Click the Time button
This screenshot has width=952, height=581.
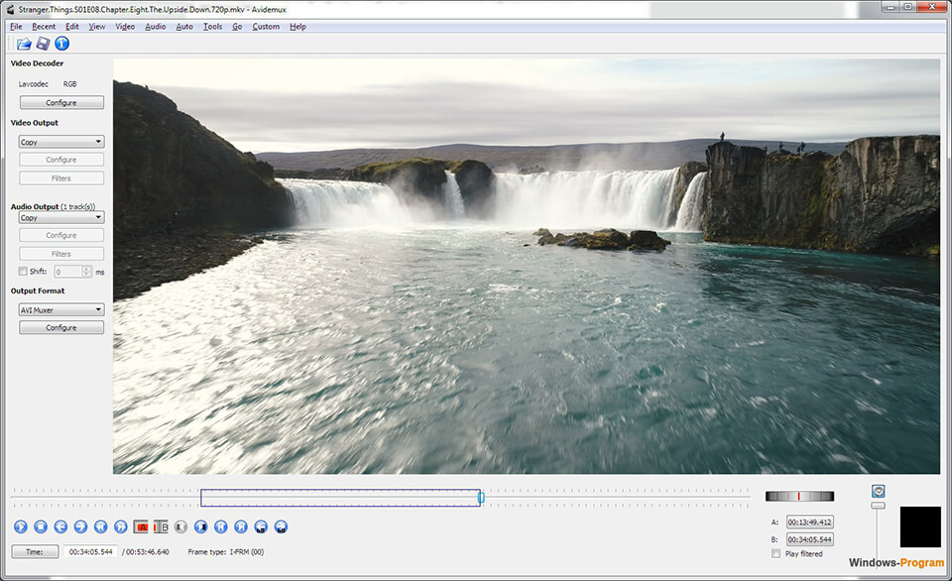tap(35, 551)
